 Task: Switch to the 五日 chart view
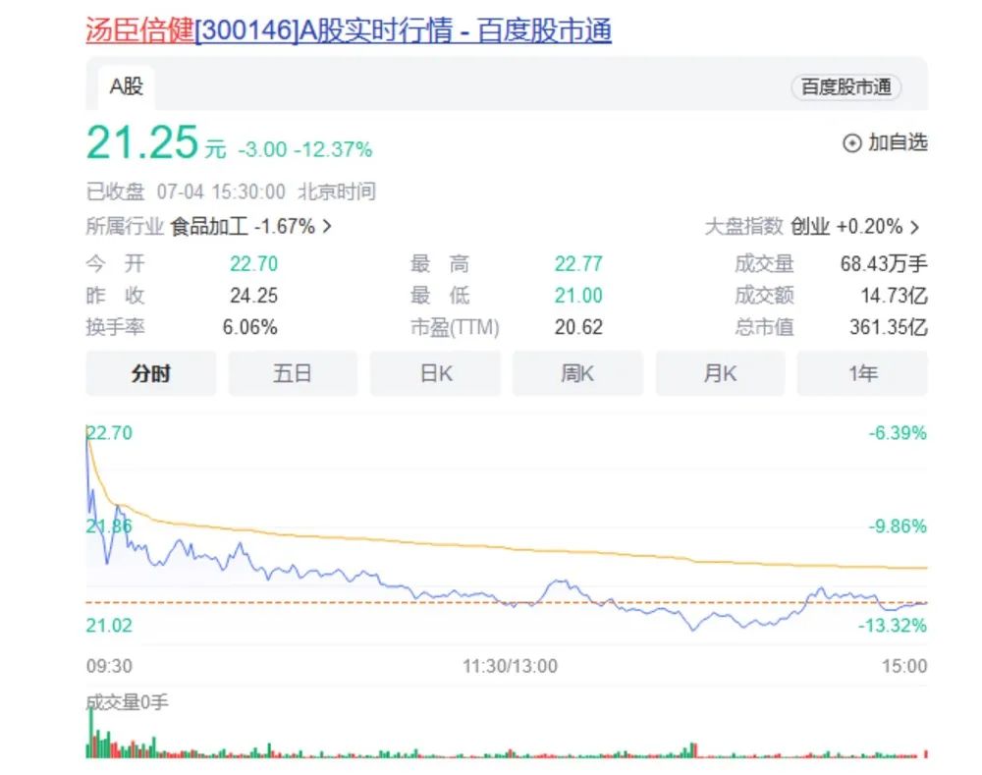pyautogui.click(x=293, y=373)
